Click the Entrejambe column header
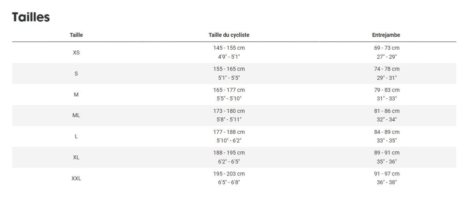The width and height of the screenshot is (465, 200). point(386,35)
